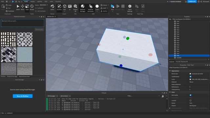Click the Generate button
Screen dimensions: 210x118
tap(39, 29)
